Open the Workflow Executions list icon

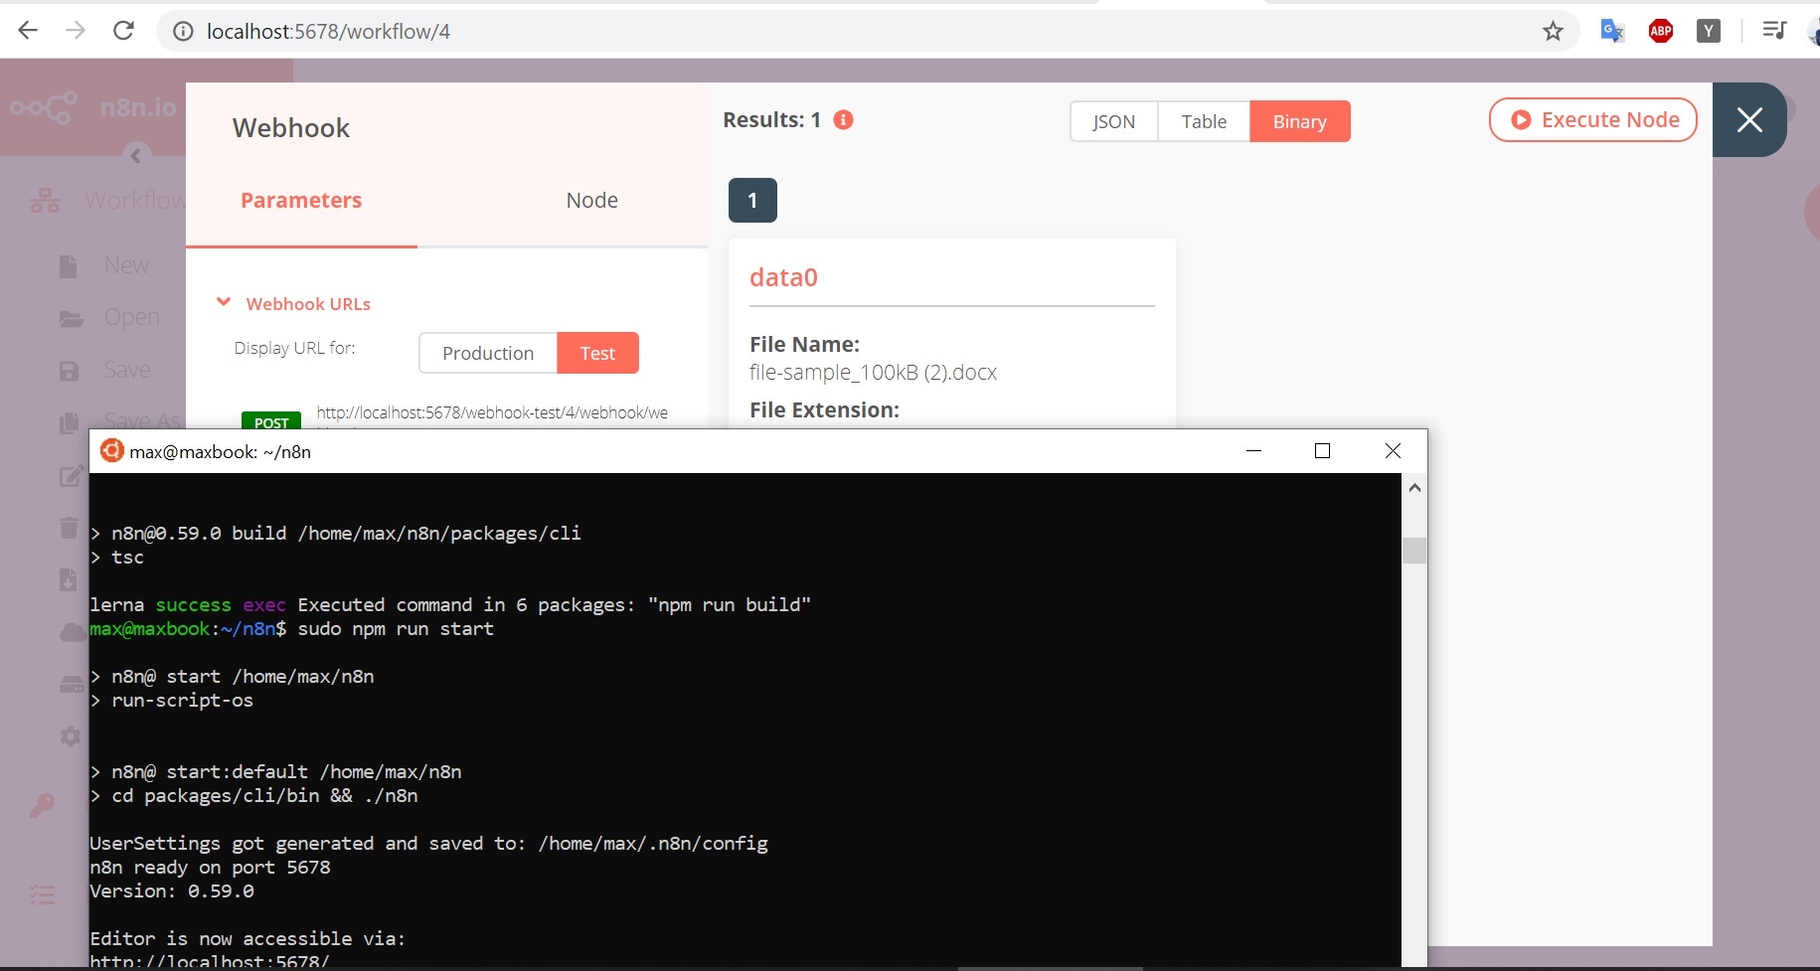(42, 895)
